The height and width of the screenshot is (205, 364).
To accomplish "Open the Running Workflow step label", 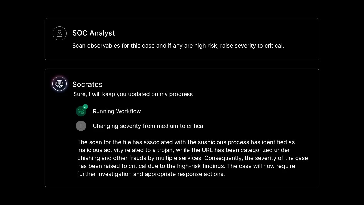I will coord(117,111).
